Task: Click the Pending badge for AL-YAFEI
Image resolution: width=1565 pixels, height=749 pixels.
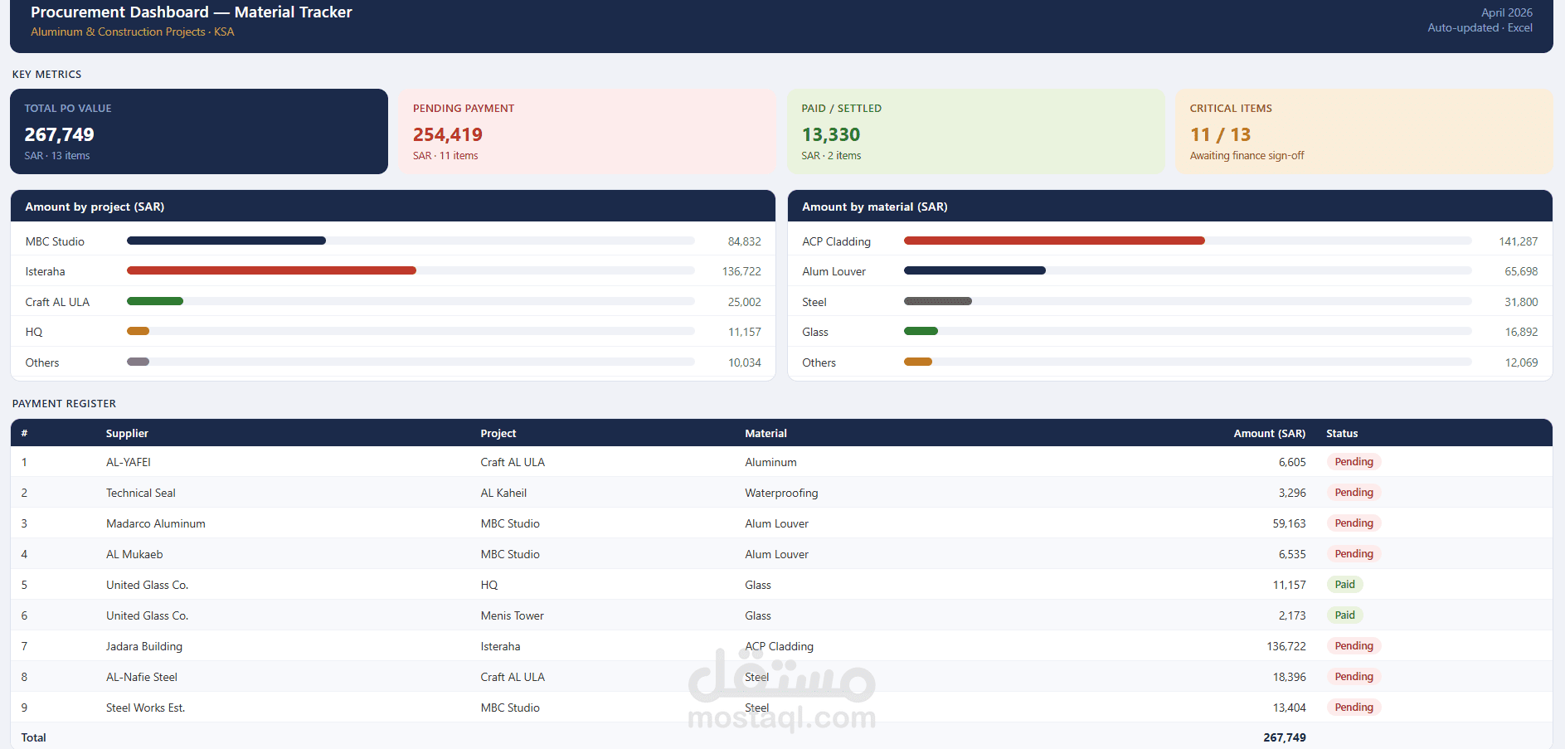Action: tap(1353, 462)
